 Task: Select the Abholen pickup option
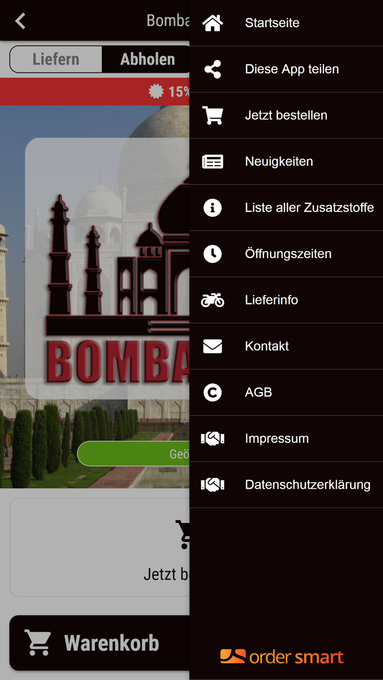(x=147, y=59)
